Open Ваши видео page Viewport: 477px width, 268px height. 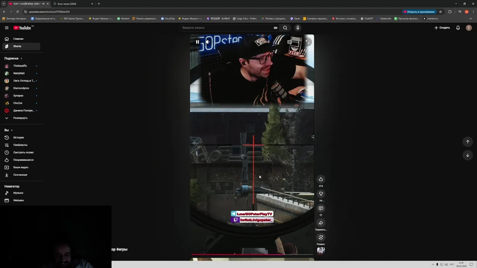tap(21, 167)
